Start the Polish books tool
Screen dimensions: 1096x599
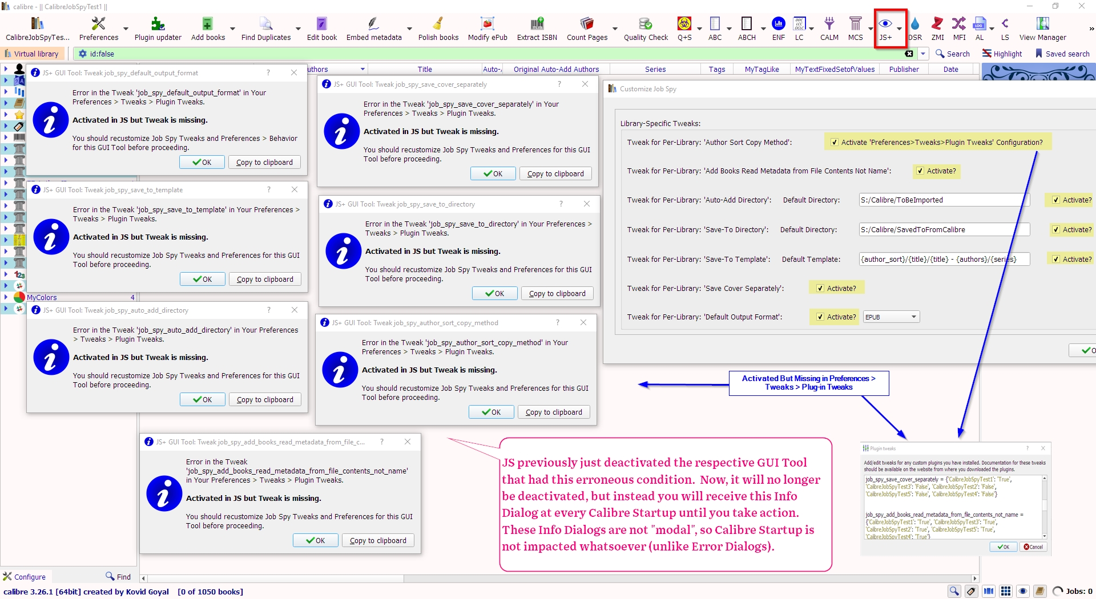click(438, 29)
